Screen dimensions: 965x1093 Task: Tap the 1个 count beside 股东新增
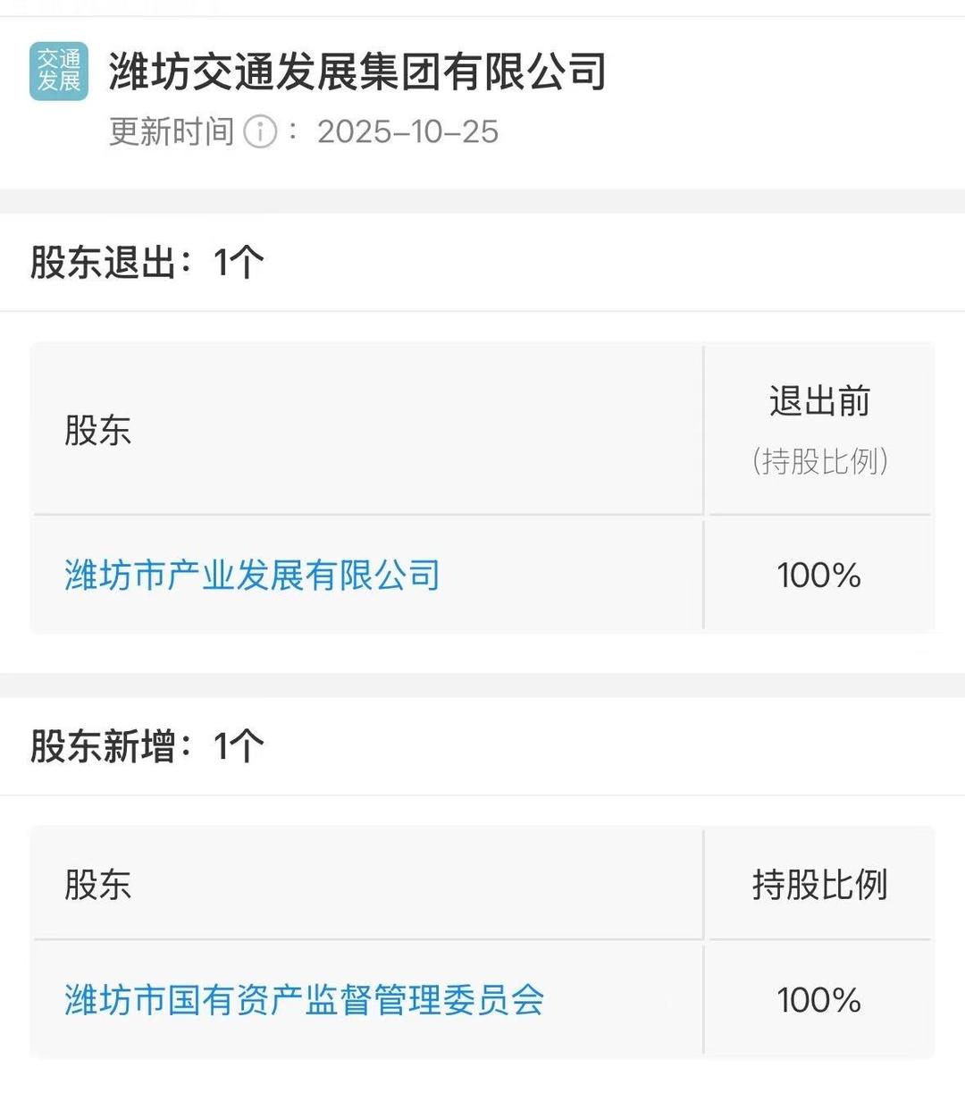click(239, 746)
